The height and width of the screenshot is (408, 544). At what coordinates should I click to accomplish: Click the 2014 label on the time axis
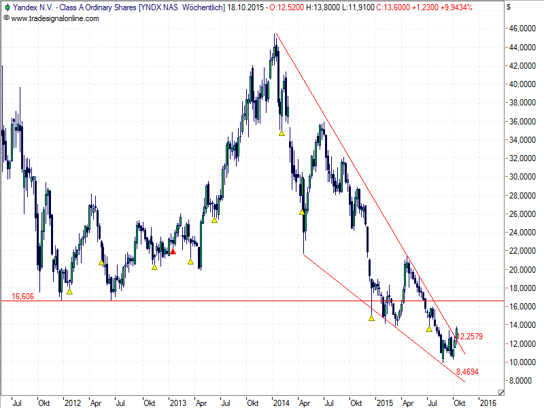pyautogui.click(x=281, y=403)
